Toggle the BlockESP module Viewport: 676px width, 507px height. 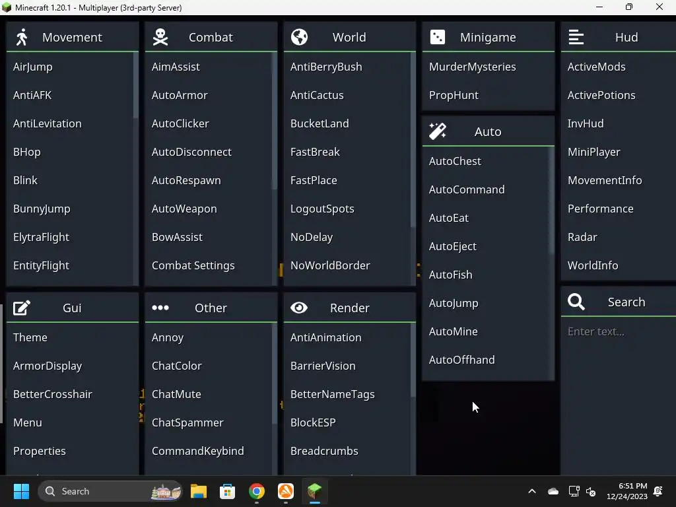(347, 422)
